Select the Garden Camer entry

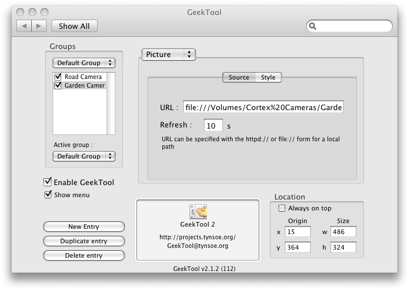(x=84, y=85)
